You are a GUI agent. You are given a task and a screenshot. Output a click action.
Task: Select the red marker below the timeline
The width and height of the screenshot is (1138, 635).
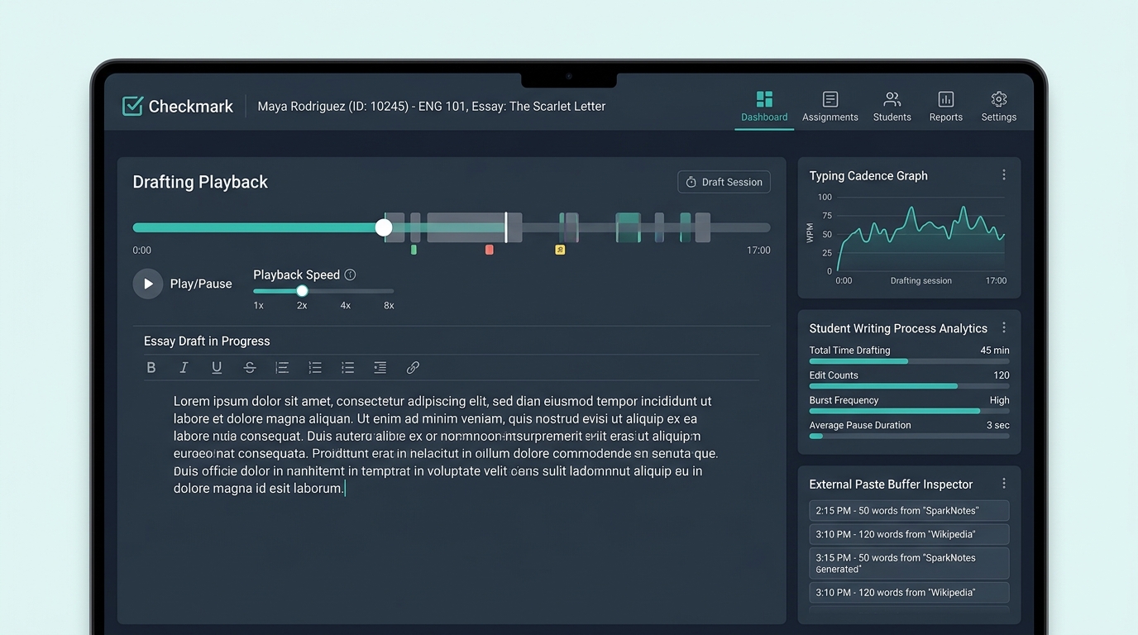point(490,250)
